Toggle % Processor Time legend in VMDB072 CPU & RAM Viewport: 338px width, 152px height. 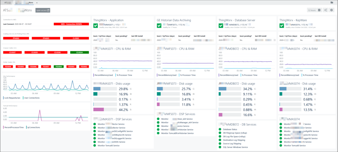(x=249, y=75)
